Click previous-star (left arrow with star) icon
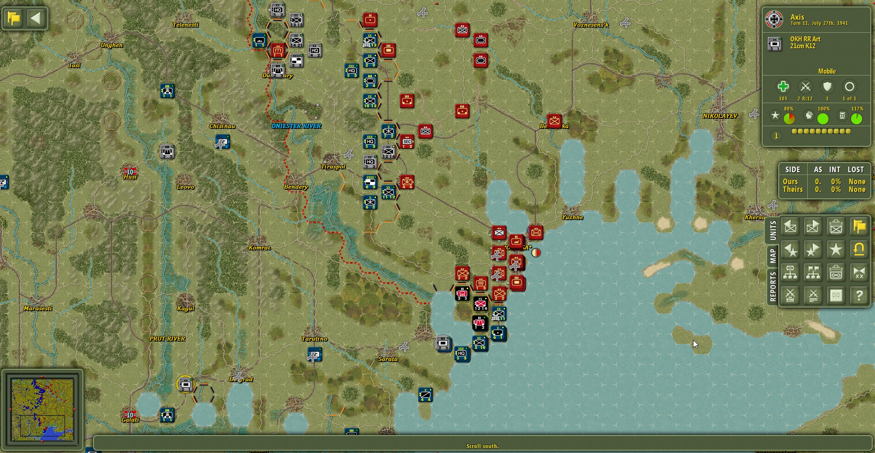The image size is (875, 453). [790, 250]
